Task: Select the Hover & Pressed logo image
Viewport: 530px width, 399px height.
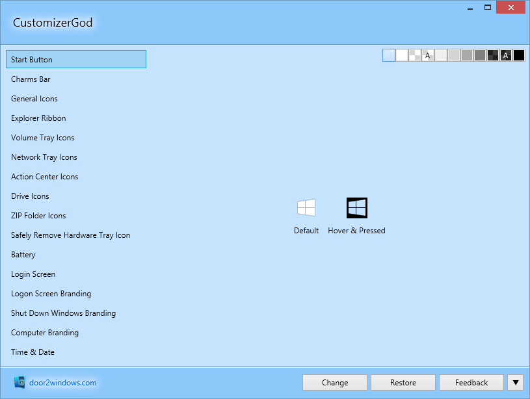Action: (x=357, y=208)
